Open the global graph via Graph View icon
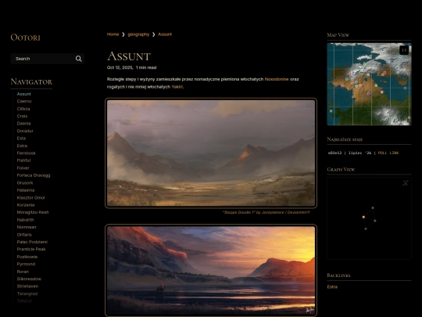Image resolution: width=422 pixels, height=317 pixels. (406, 182)
